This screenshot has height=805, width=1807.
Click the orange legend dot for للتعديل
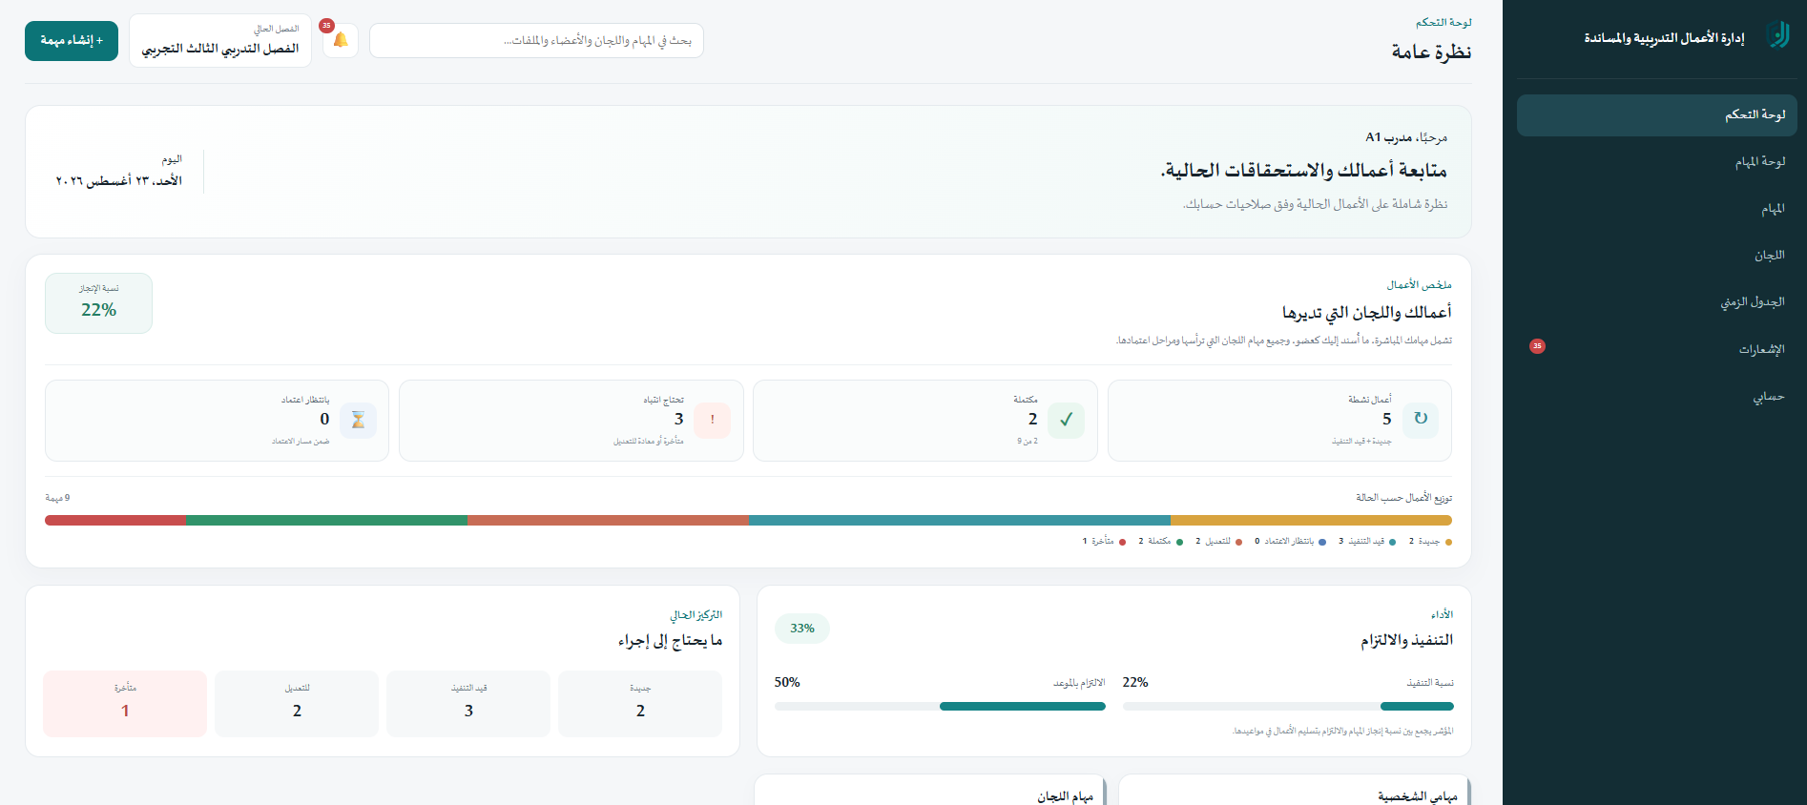(x=1238, y=542)
